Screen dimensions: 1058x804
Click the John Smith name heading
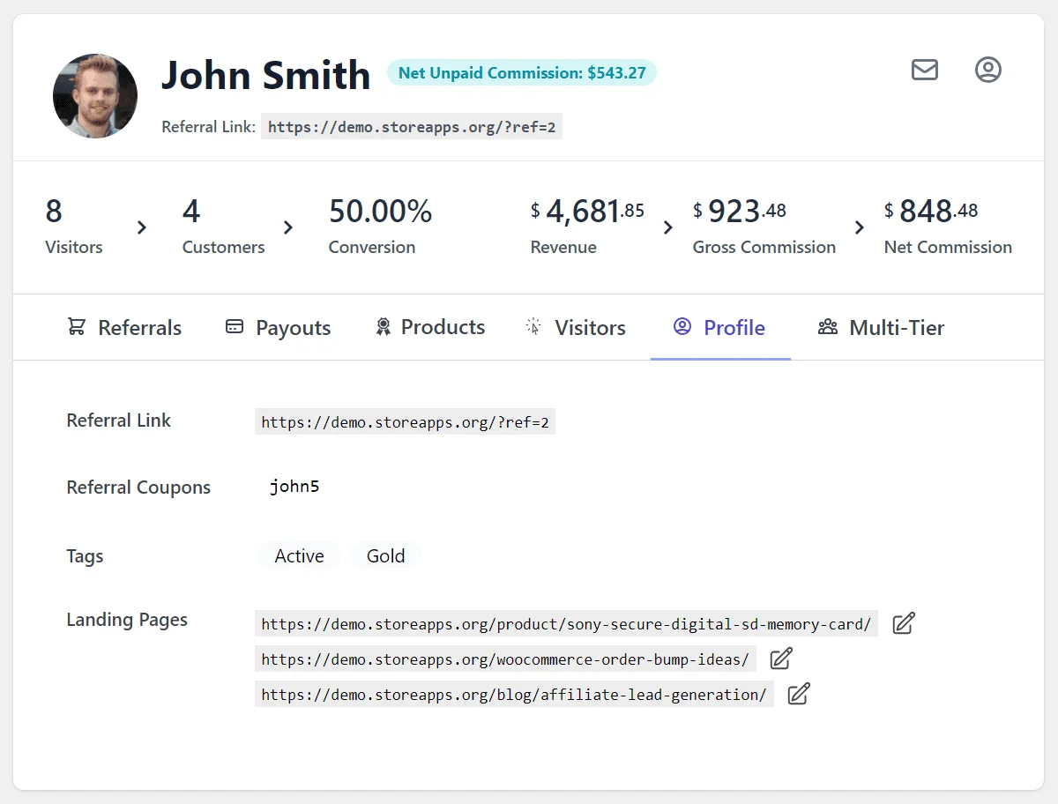click(266, 75)
